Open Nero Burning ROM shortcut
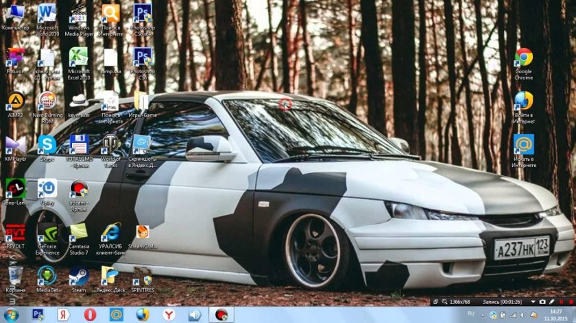This screenshot has width=576, height=323. click(x=47, y=101)
